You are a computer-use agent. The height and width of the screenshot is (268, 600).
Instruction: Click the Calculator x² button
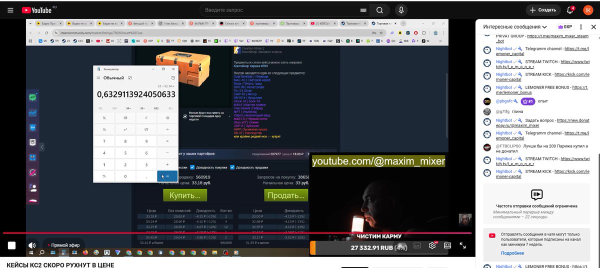[x=125, y=129]
